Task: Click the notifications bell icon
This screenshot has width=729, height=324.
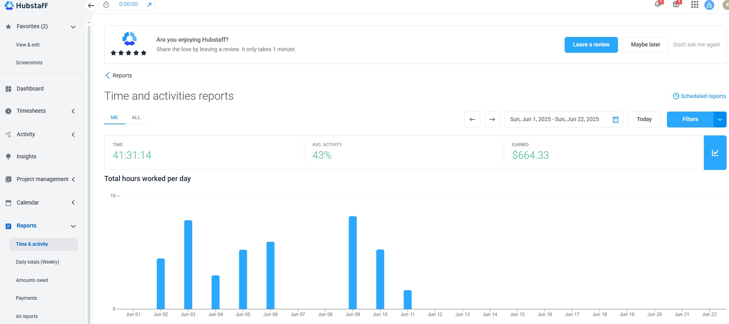Action: click(x=658, y=4)
